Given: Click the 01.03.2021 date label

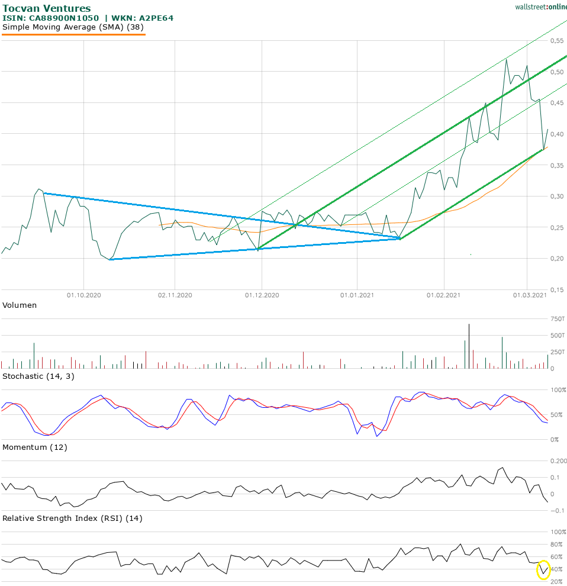Looking at the screenshot, I should coord(530,295).
